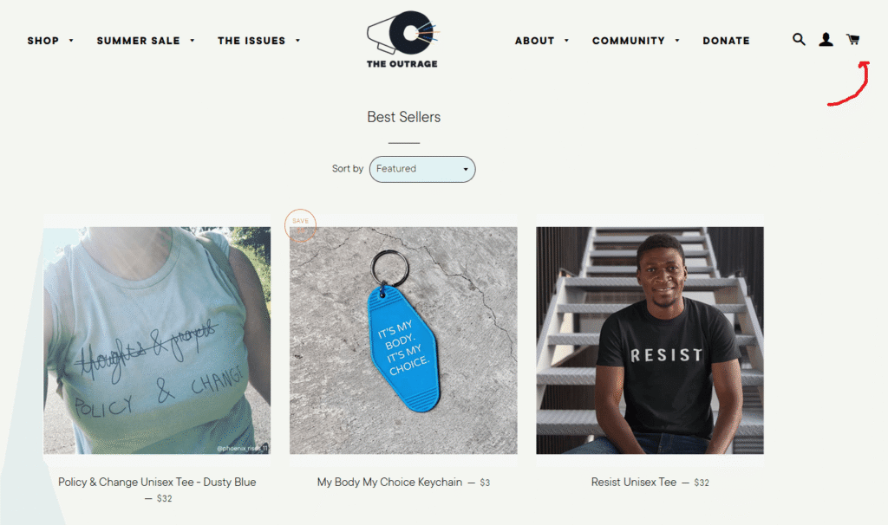The image size is (888, 525).
Task: Open the Resist Unisex Tee photo
Action: (x=650, y=340)
